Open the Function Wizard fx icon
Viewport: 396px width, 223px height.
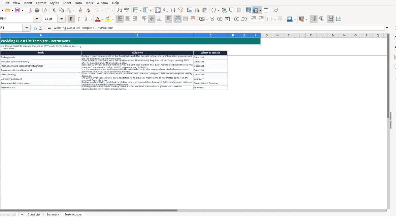coord(35,28)
